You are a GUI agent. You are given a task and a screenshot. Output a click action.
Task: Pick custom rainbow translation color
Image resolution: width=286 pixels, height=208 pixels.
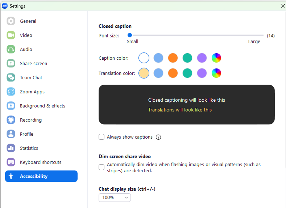pos(216,73)
